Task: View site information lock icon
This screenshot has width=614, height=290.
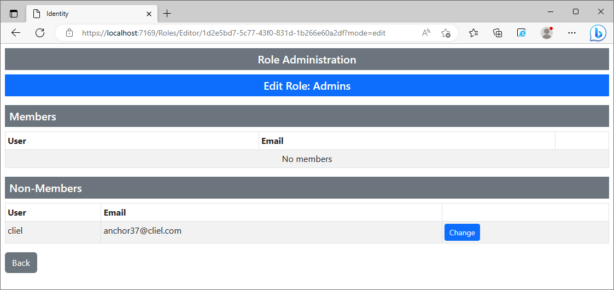Action: click(69, 33)
